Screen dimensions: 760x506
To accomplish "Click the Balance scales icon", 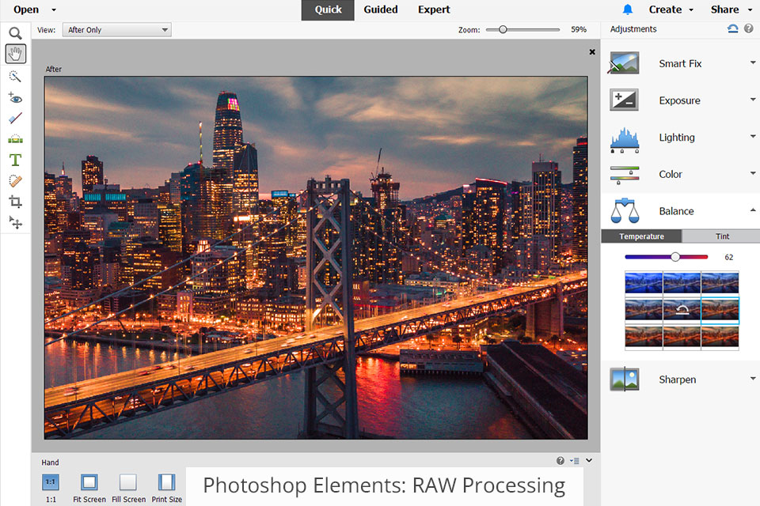I will click(x=625, y=210).
